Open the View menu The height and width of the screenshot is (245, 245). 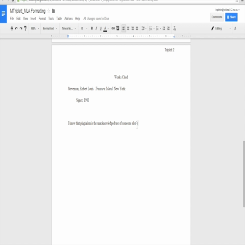(25, 19)
